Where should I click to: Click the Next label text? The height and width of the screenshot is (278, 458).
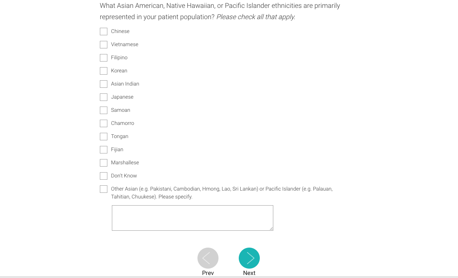coord(249,273)
